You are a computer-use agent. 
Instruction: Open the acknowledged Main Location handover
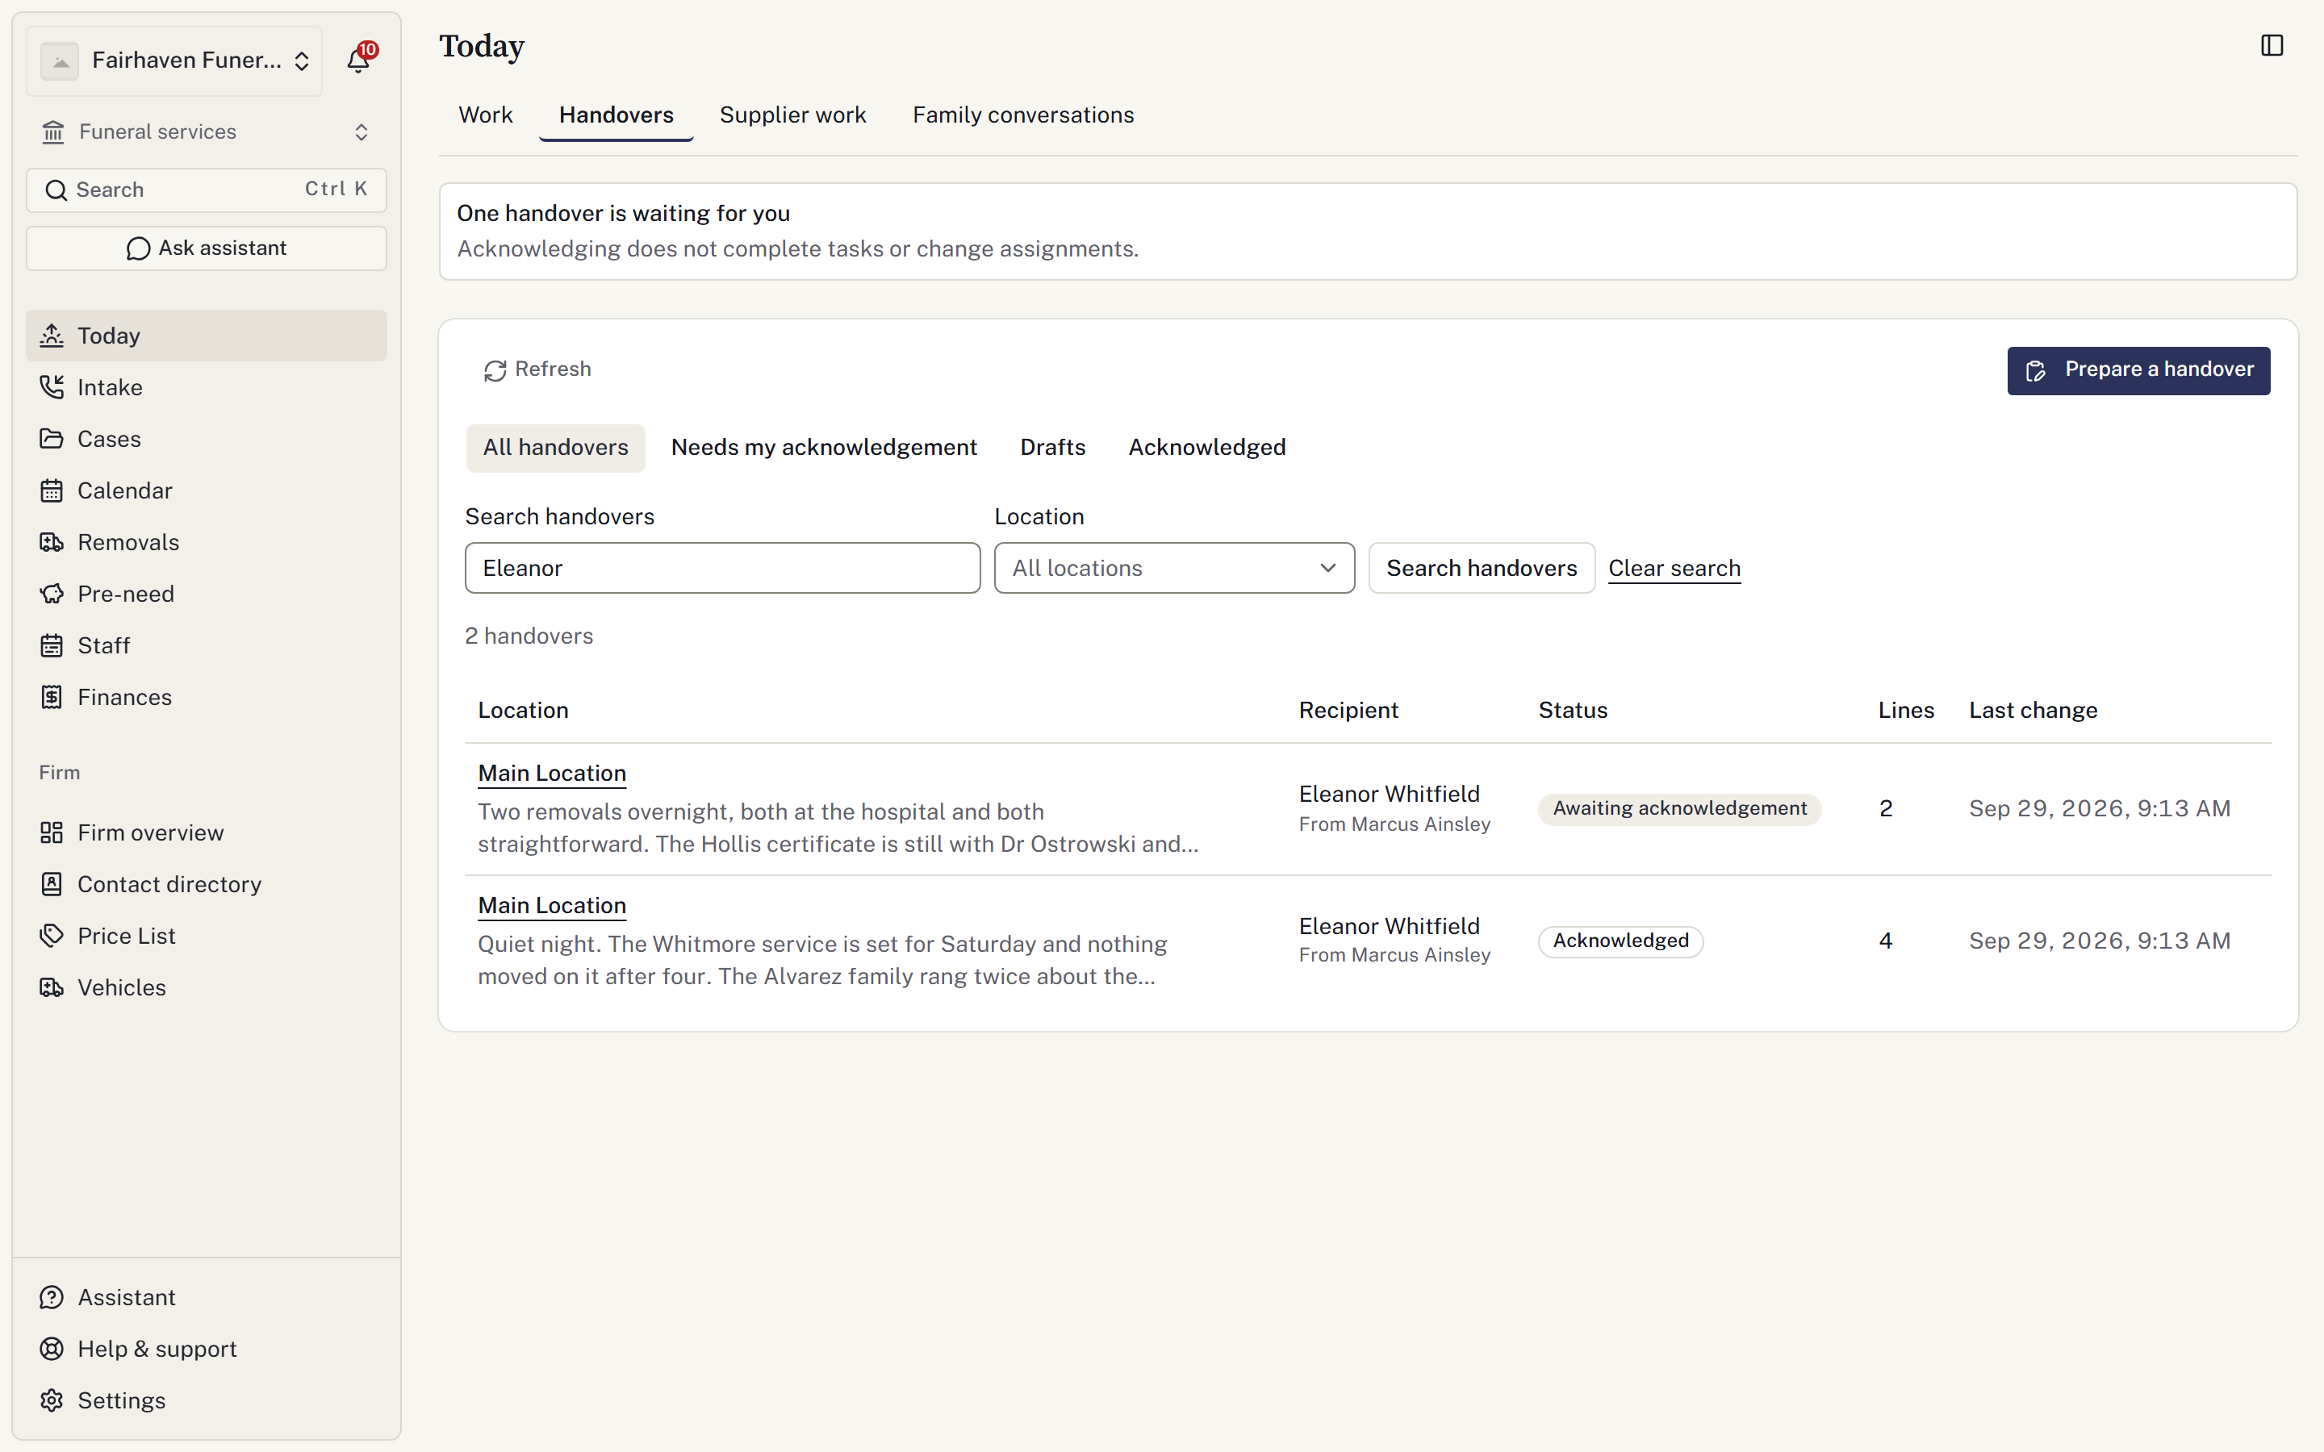[552, 906]
